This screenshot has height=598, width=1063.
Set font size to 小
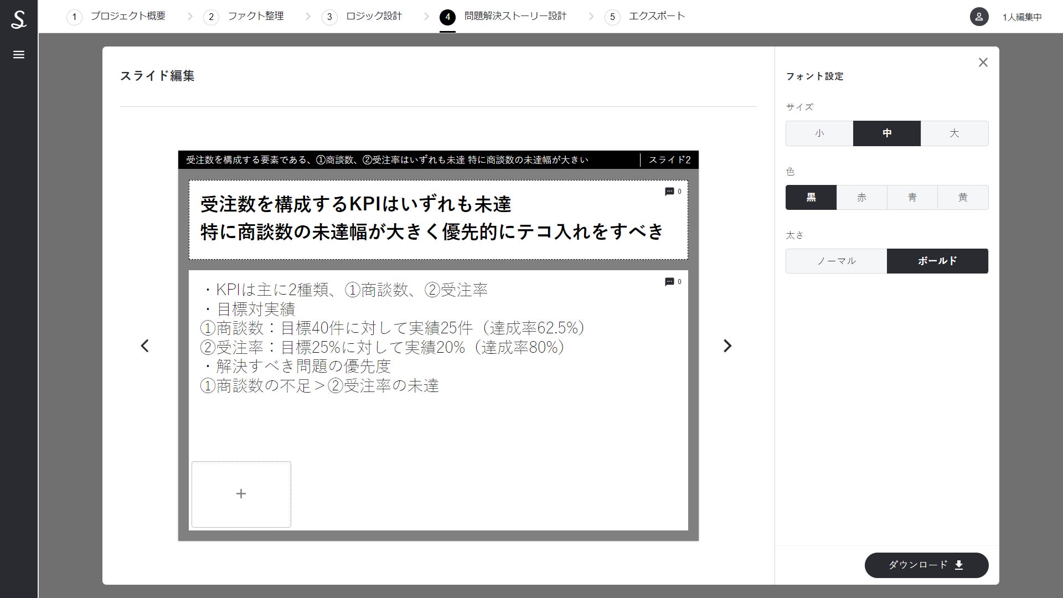(819, 133)
